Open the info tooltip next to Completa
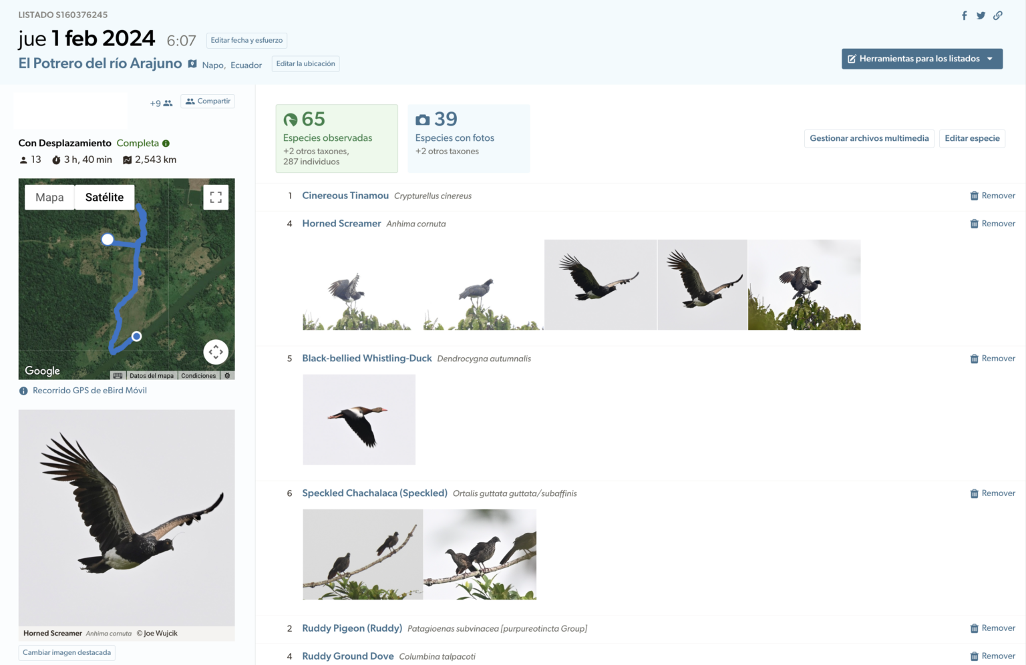Screen dimensions: 1026x665 click(x=166, y=143)
